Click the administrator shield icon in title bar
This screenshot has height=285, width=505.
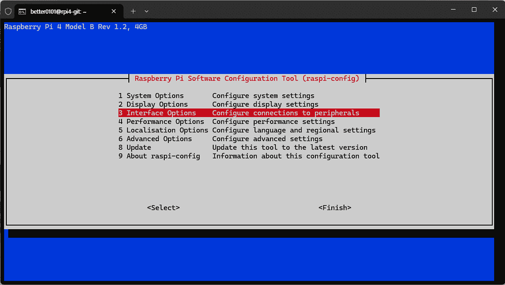pyautogui.click(x=8, y=11)
